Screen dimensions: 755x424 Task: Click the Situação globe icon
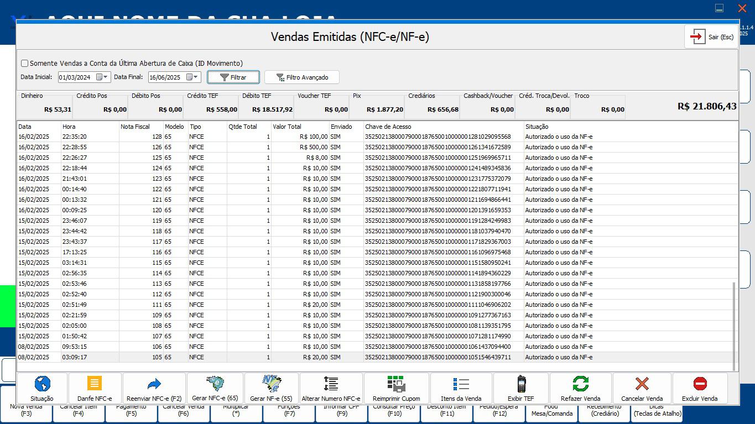(42, 384)
